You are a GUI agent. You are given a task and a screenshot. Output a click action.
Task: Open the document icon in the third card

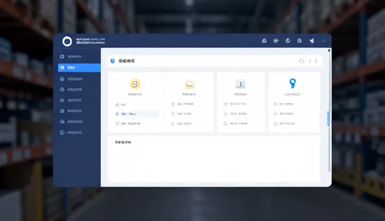[x=241, y=84]
